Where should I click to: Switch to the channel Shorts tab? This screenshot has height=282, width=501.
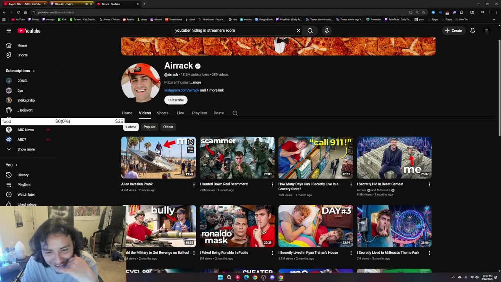[x=162, y=113]
